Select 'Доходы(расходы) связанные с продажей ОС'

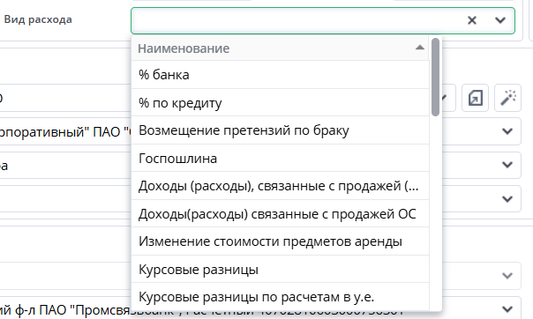tap(280, 214)
